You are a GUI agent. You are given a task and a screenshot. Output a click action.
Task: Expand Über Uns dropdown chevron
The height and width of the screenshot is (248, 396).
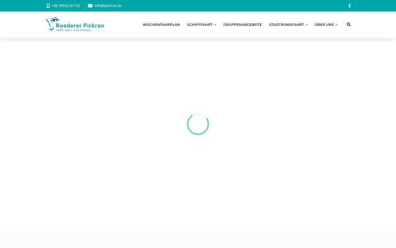337,25
